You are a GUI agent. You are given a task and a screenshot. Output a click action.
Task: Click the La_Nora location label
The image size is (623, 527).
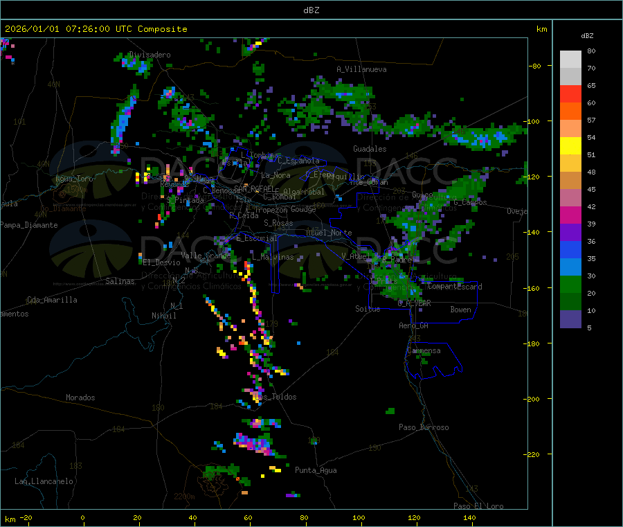point(276,175)
